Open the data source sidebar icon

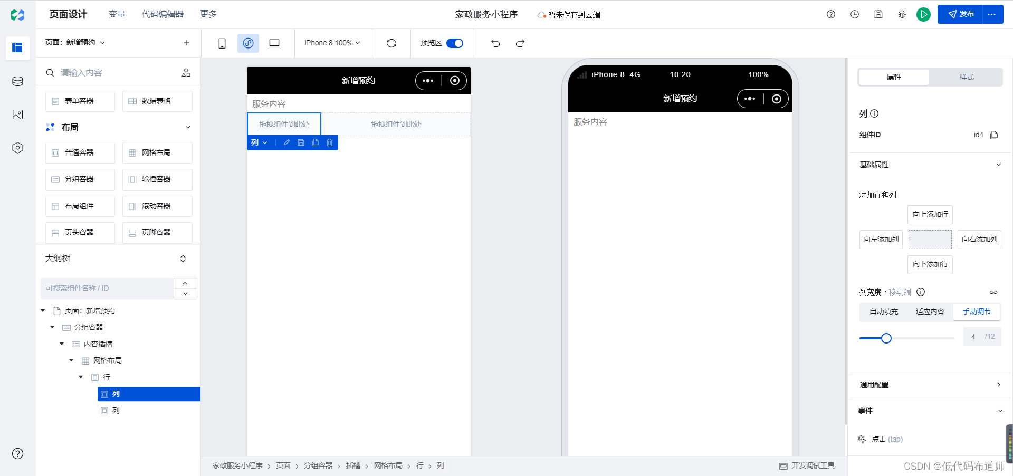[17, 81]
